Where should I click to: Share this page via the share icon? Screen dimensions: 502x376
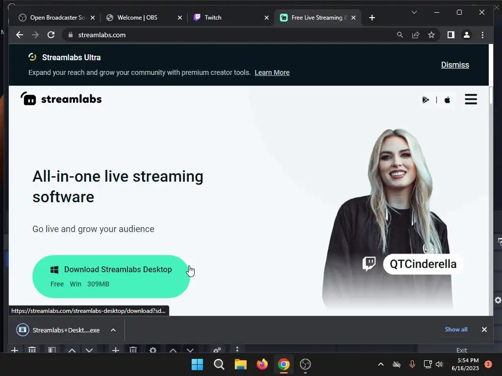pos(416,35)
